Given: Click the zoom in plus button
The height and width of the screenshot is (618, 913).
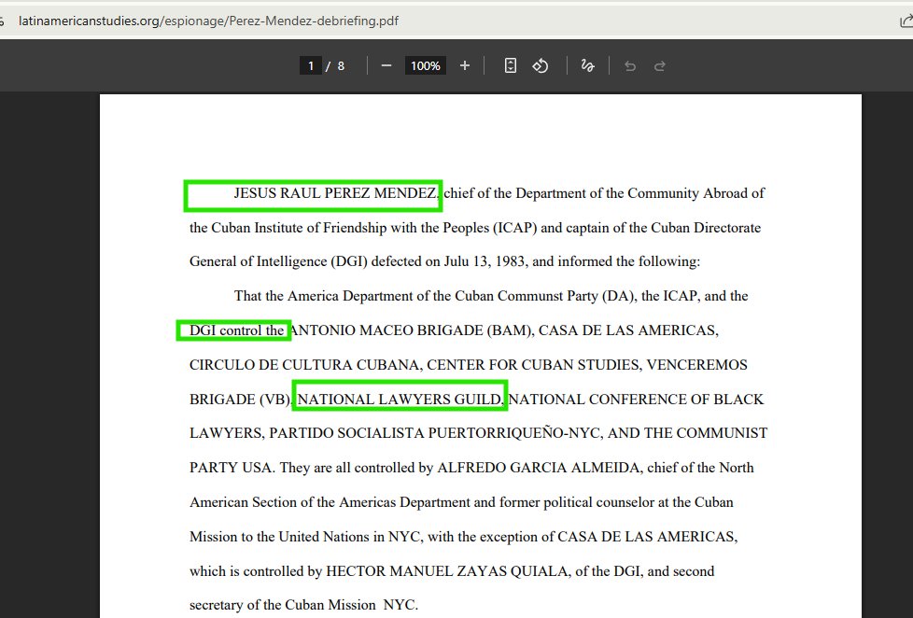Looking at the screenshot, I should pyautogui.click(x=465, y=66).
